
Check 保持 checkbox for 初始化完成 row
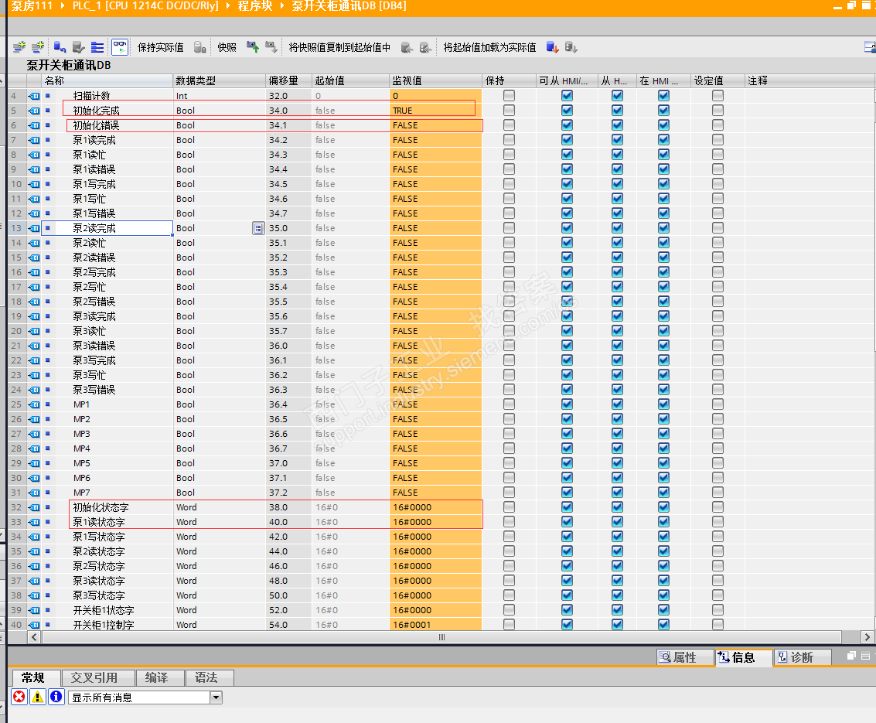(x=509, y=110)
